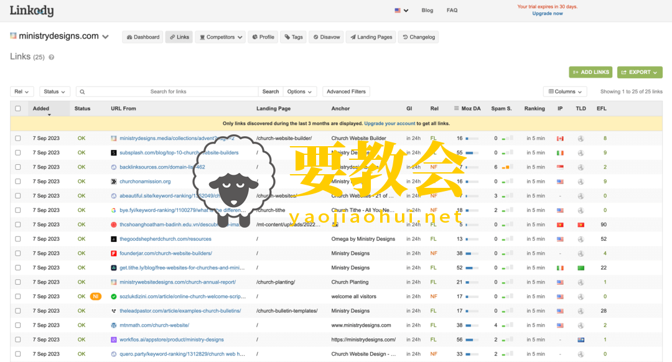The width and height of the screenshot is (672, 362).
Task: Open the Competitors dropdown
Action: (x=220, y=37)
